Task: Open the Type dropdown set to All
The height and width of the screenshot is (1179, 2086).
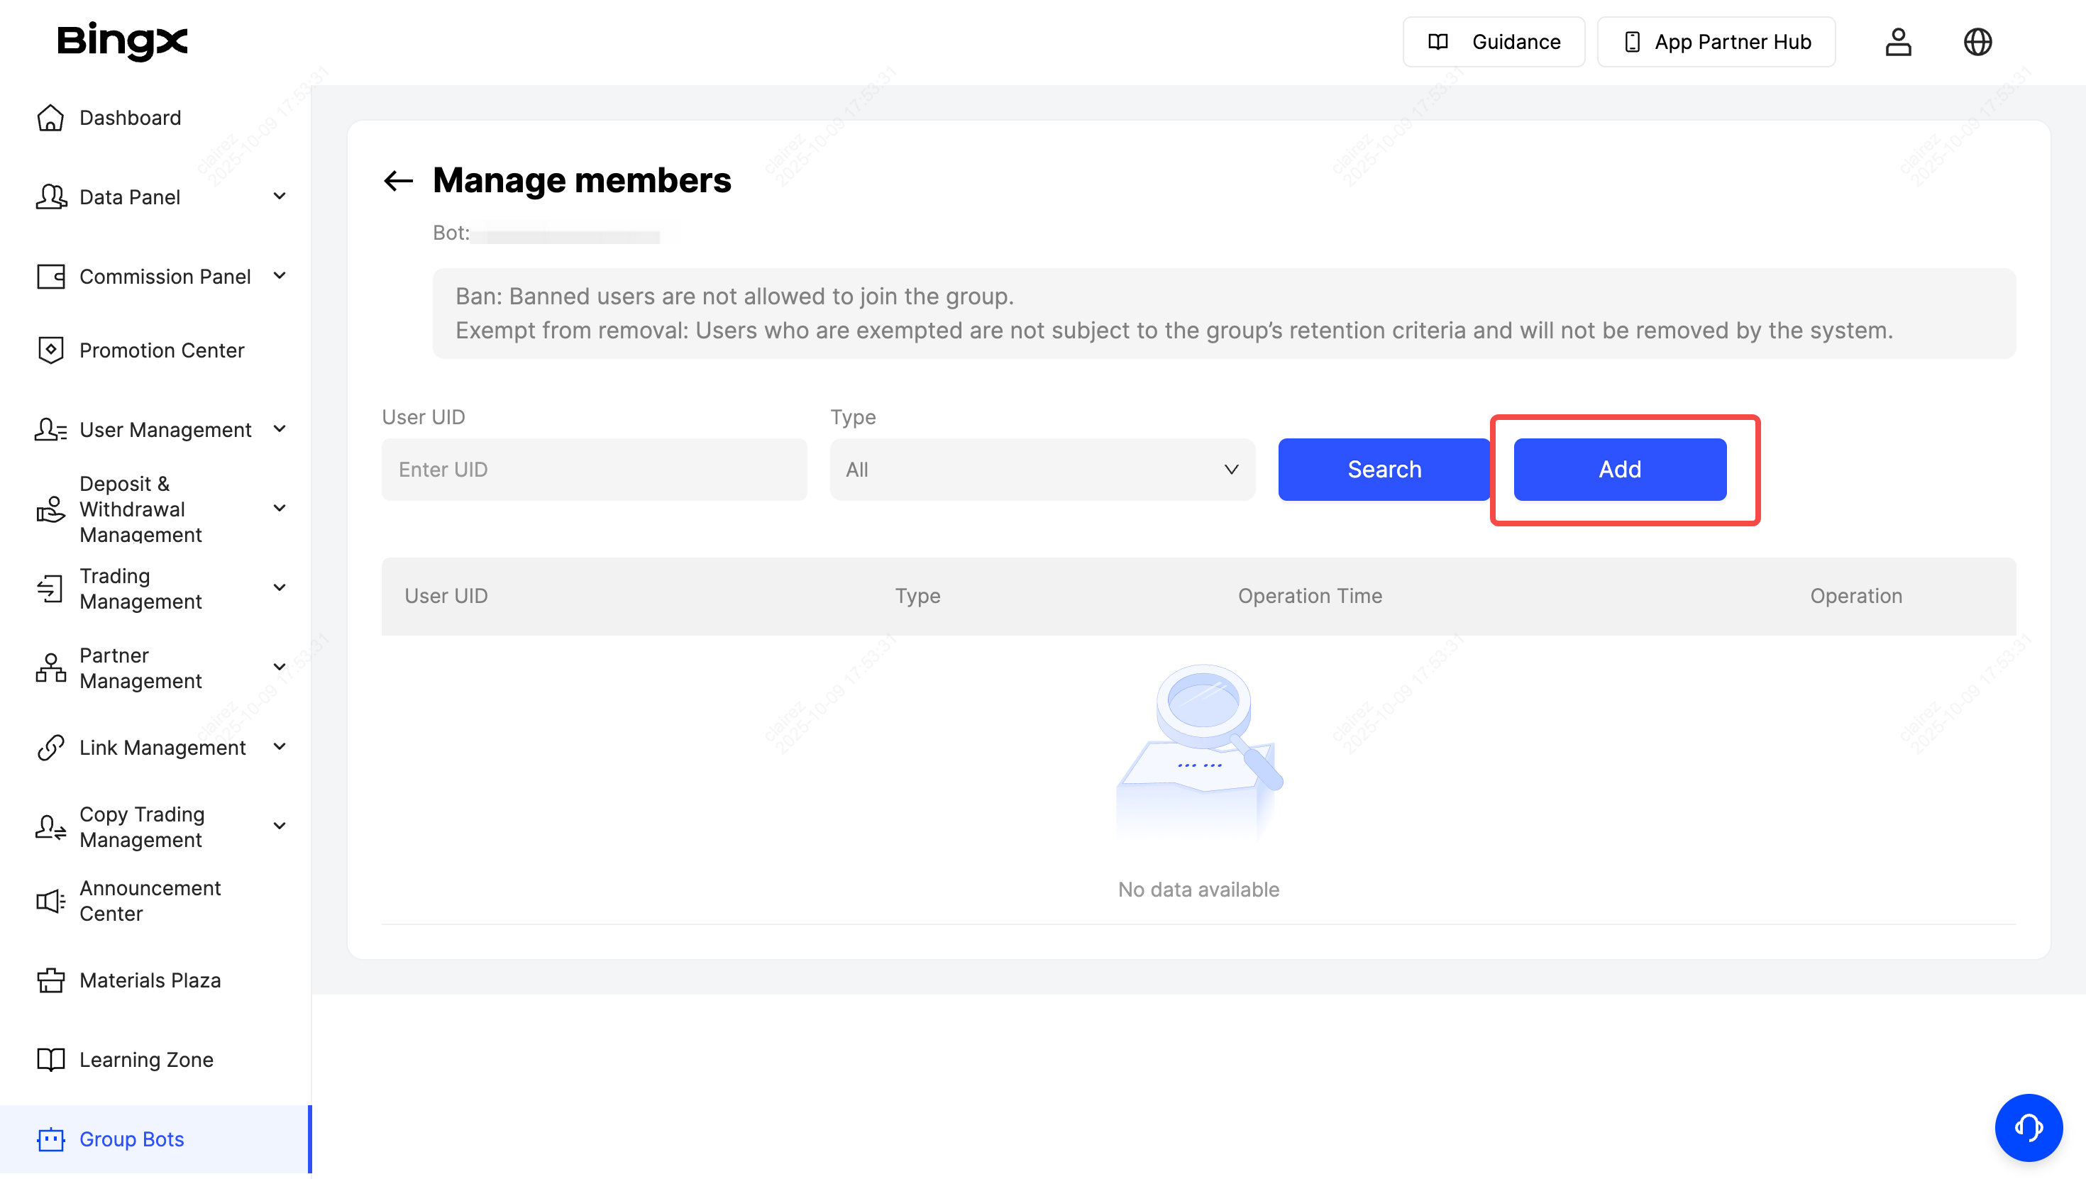Action: click(x=1042, y=470)
